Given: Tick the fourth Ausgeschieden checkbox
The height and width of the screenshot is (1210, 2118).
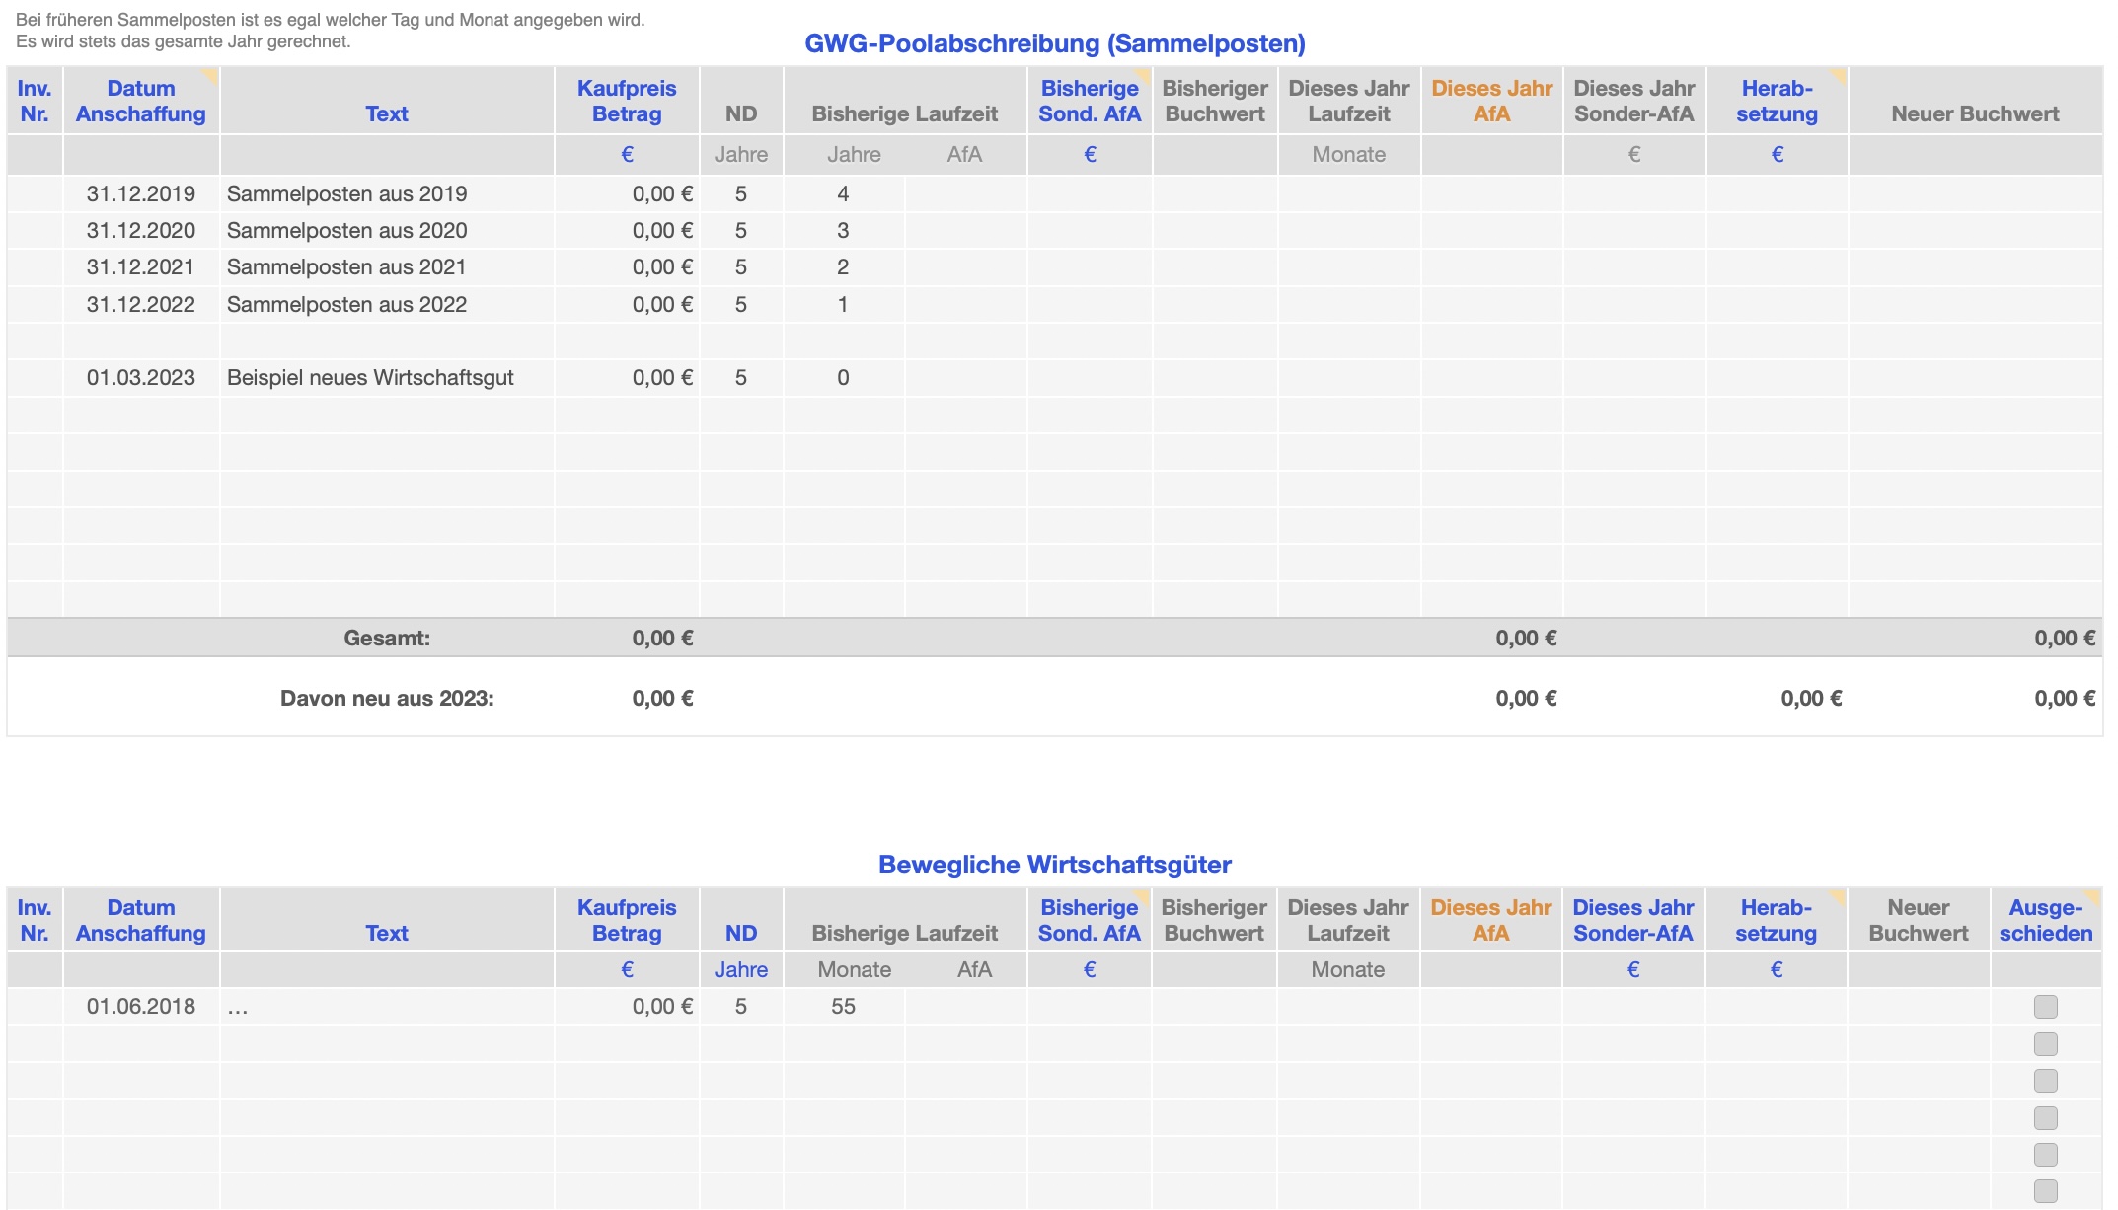Looking at the screenshot, I should pyautogui.click(x=2045, y=1118).
